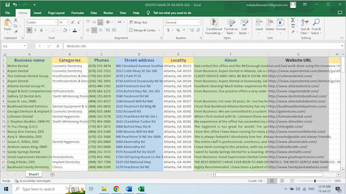This screenshot has width=346, height=194.
Task: Switch to the Review tab
Action: coord(108,13)
